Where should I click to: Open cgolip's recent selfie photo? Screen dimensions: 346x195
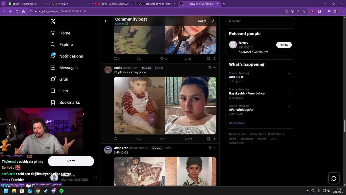coord(191,105)
